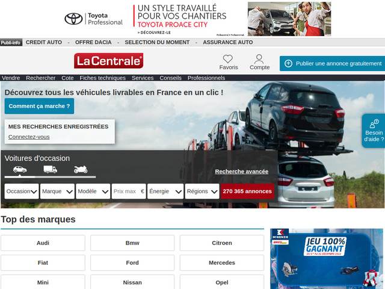Open the Favoris heart icon
This screenshot has height=289, width=385.
point(228,59)
